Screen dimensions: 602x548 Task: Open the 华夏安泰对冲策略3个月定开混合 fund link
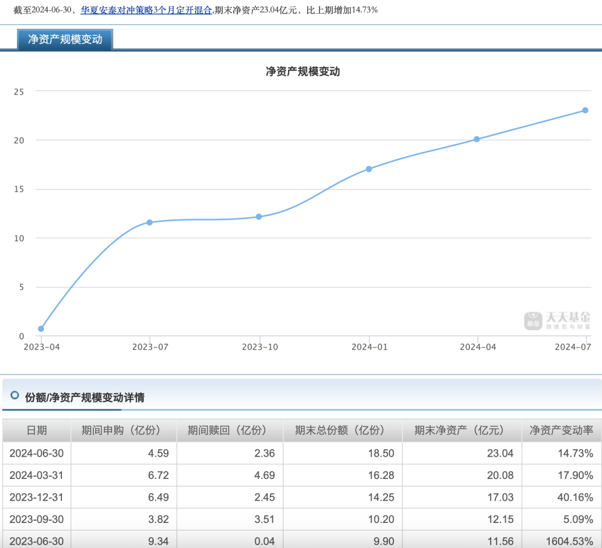[146, 10]
